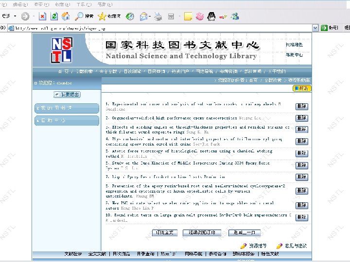Open 参考咨询 in site navigation bar
350x262 pixels.
pos(228,71)
